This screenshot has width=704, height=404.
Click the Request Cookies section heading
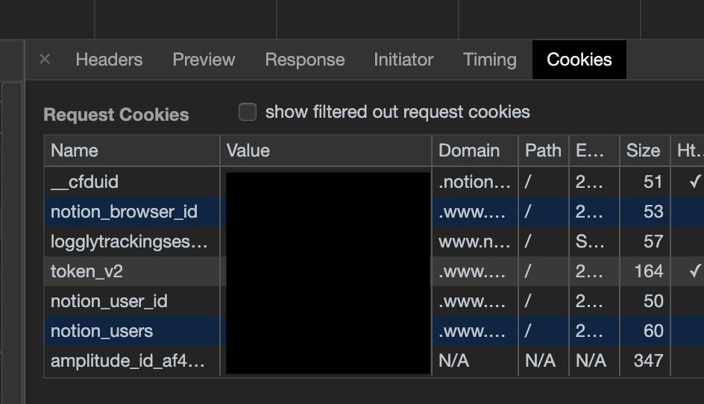coord(116,115)
